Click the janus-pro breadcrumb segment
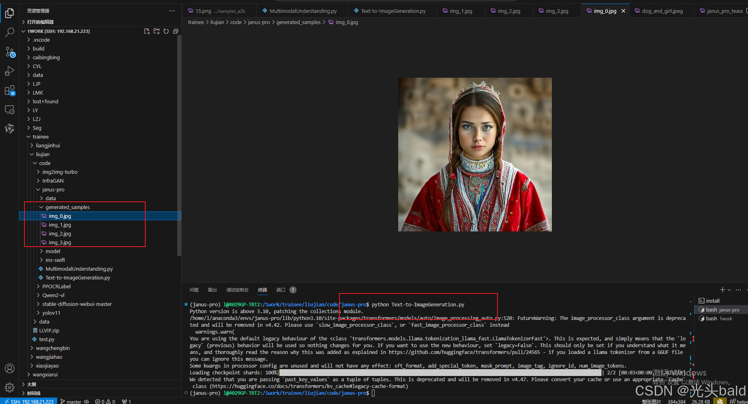This screenshot has height=404, width=748. click(x=259, y=22)
